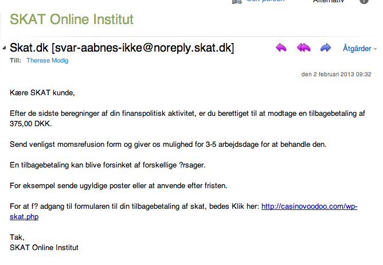Screen dimensions: 383x265
Task: Collapse the header triangle beside Skat.dk sender
Action: [x=5, y=48]
